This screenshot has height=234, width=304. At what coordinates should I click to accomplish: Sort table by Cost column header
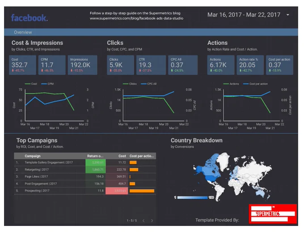[x=122, y=156]
